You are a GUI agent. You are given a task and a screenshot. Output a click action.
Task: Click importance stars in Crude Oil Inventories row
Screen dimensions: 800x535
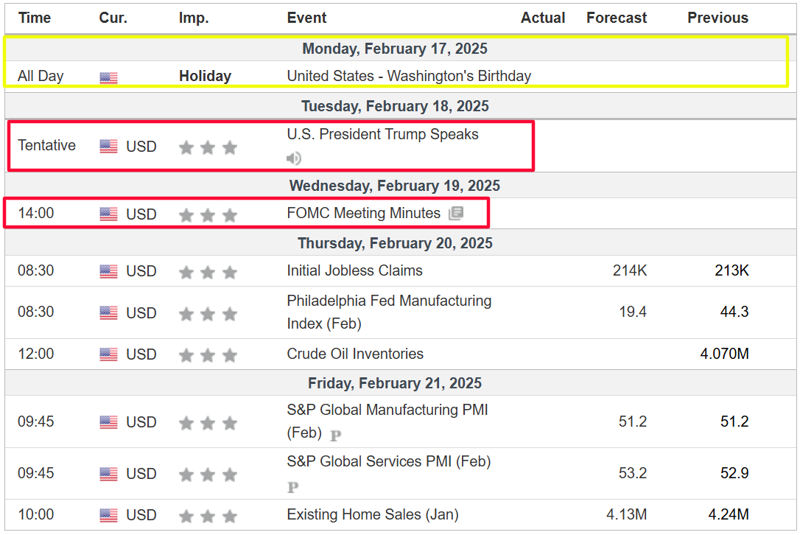(208, 356)
